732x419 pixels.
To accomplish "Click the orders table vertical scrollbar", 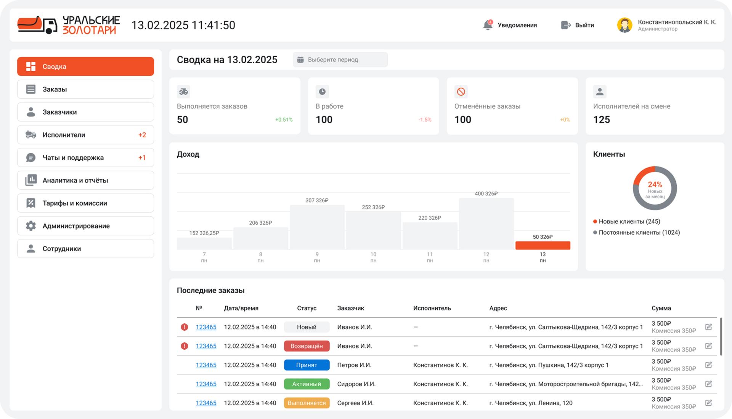I will (x=721, y=337).
